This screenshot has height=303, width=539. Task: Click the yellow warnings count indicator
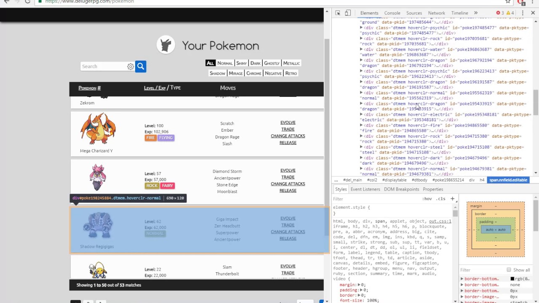[x=510, y=13]
